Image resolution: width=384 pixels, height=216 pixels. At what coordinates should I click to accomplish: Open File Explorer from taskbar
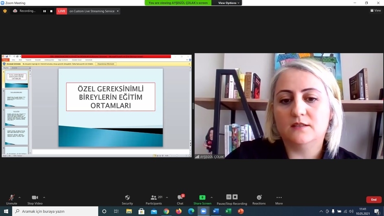point(129,211)
